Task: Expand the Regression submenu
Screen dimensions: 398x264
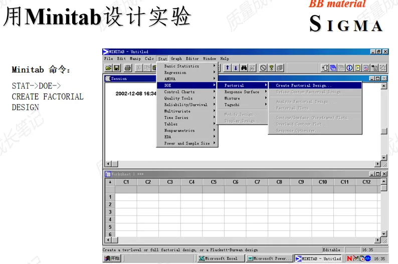Action: [x=187, y=72]
